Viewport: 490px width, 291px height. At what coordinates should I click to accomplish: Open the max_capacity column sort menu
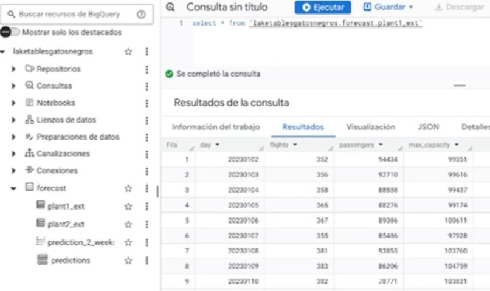point(457,145)
